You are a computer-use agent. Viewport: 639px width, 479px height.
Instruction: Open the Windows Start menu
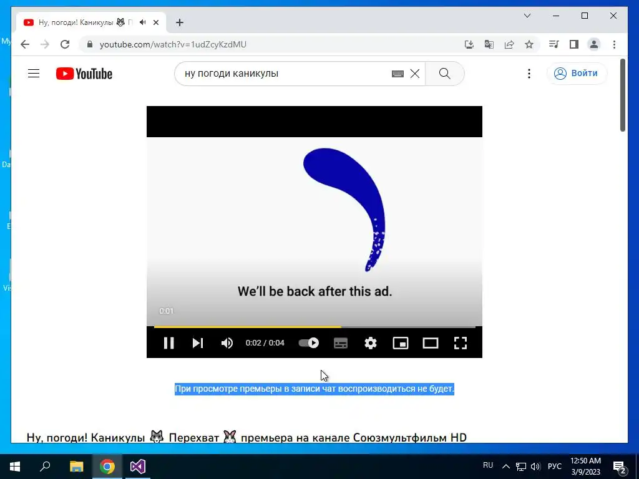click(15, 467)
